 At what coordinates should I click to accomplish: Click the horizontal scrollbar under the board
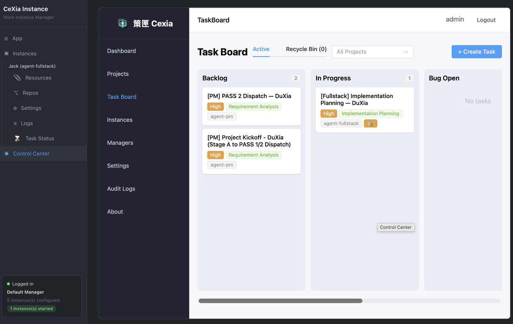(281, 301)
